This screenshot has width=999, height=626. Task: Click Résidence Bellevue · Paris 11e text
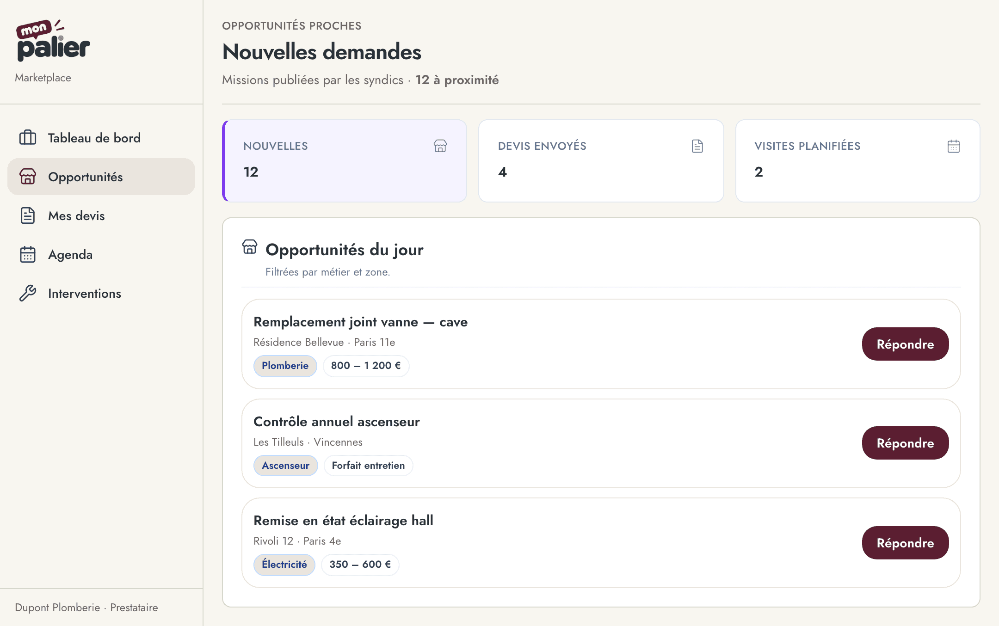[x=324, y=342]
